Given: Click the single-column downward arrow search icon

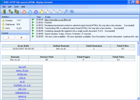Looking at the screenshot, I should pos(4,12).
